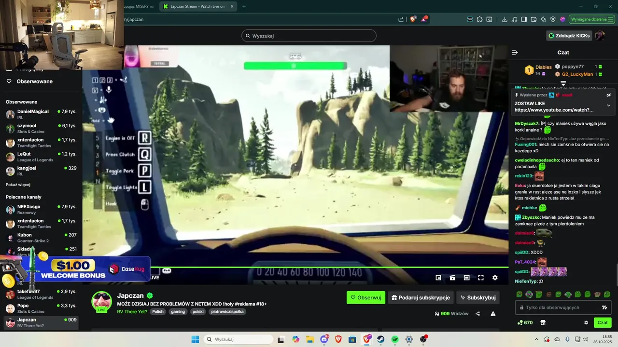Show hidden system tray icons chevron
The width and height of the screenshot is (618, 347).
pyautogui.click(x=536, y=339)
